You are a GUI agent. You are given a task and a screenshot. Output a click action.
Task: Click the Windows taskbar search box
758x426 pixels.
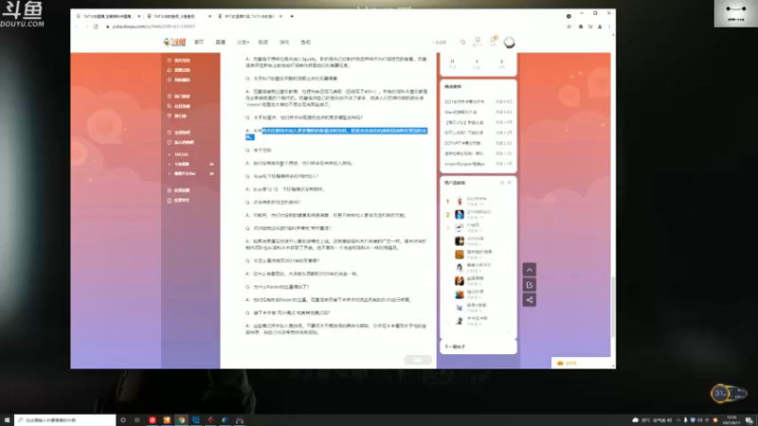tap(65, 420)
